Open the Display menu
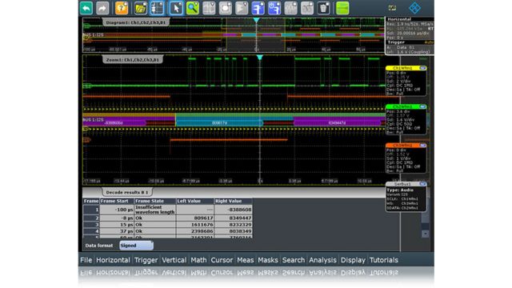This screenshot has height=288, width=512. click(353, 260)
